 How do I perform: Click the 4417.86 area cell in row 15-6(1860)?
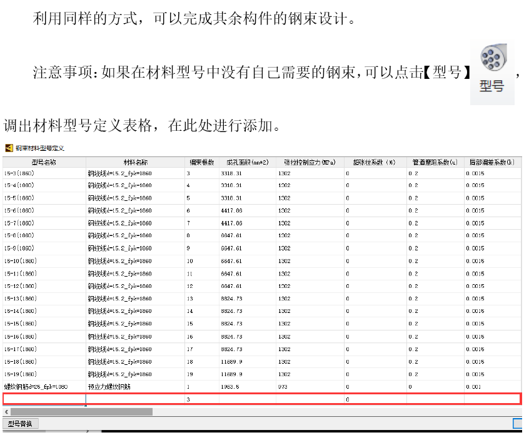pyautogui.click(x=247, y=210)
